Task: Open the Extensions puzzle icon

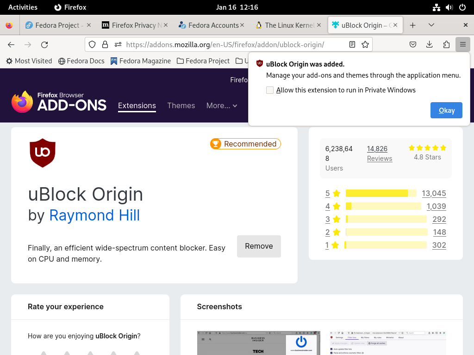Action: tap(446, 45)
